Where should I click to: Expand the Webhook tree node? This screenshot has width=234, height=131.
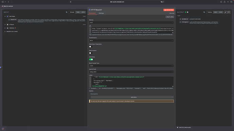[5, 28]
